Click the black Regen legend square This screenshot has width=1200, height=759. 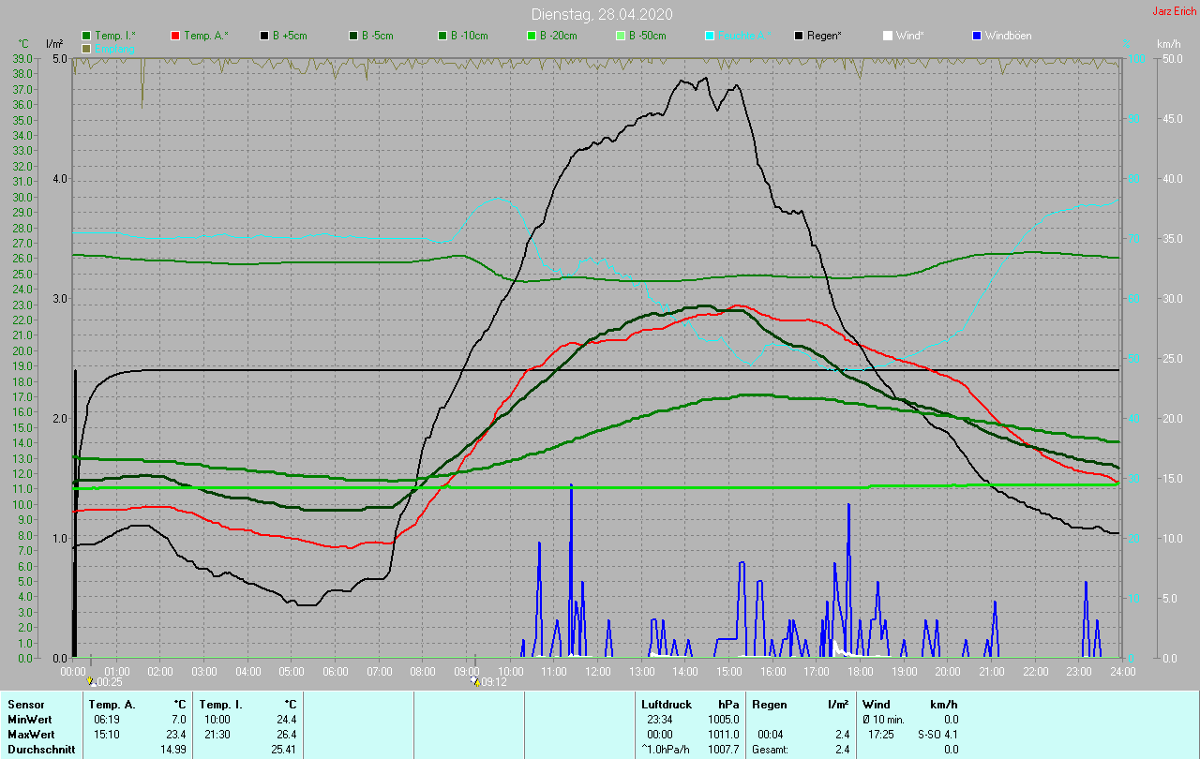coord(800,36)
